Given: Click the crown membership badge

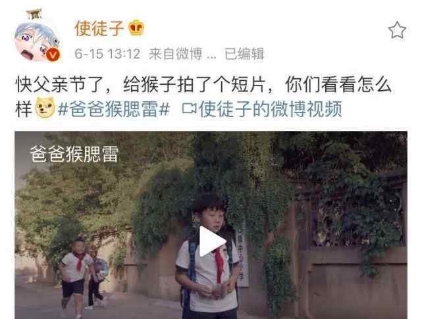Looking at the screenshot, I should (x=136, y=28).
